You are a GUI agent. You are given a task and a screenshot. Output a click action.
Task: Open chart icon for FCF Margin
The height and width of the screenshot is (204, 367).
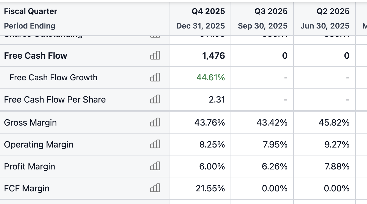pos(155,188)
